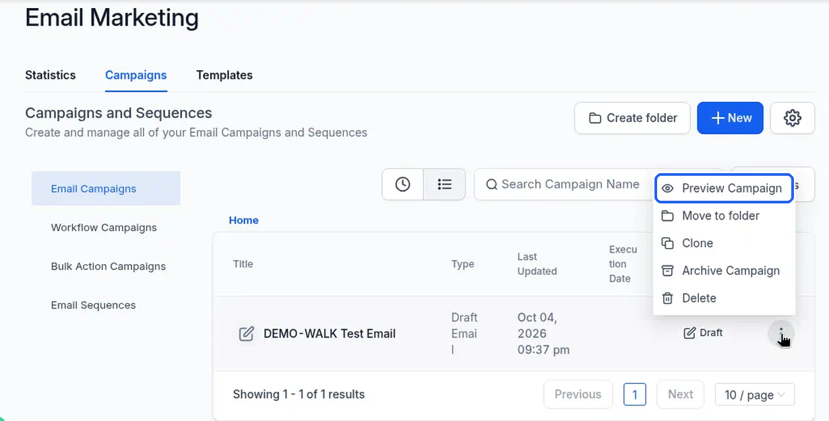
Task: Switch to the Statistics tab
Action: tap(51, 75)
